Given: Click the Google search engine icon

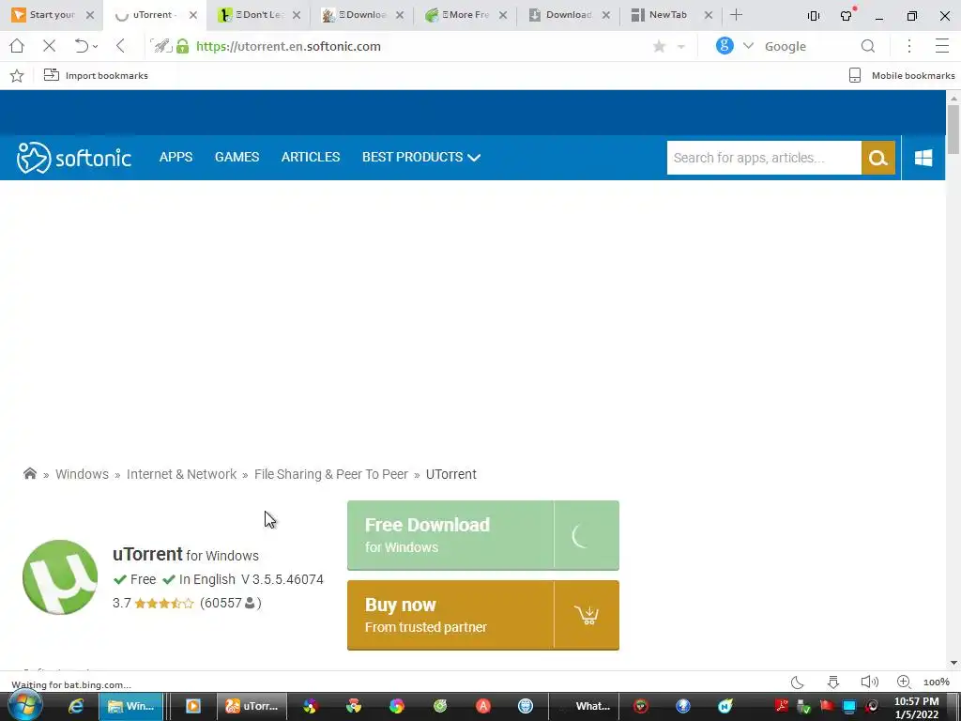Looking at the screenshot, I should pyautogui.click(x=725, y=45).
